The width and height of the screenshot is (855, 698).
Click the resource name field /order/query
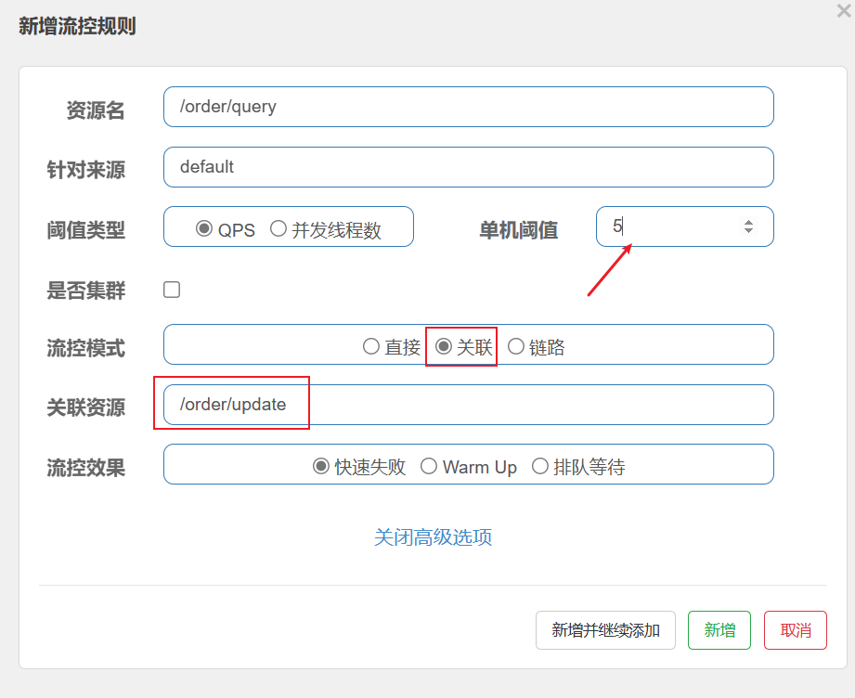point(469,107)
